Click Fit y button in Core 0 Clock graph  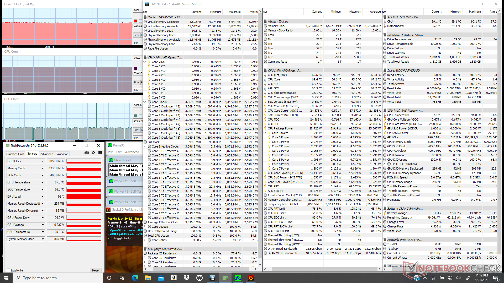point(136,35)
